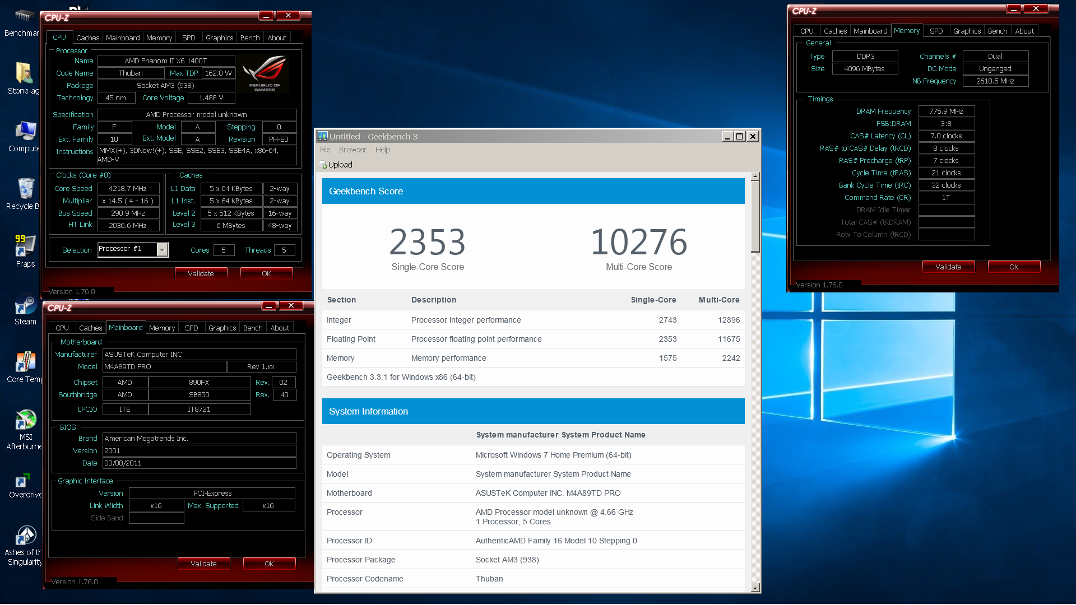Click the Memory performance row in Geekbench
The width and height of the screenshot is (1076, 605).
(x=534, y=358)
